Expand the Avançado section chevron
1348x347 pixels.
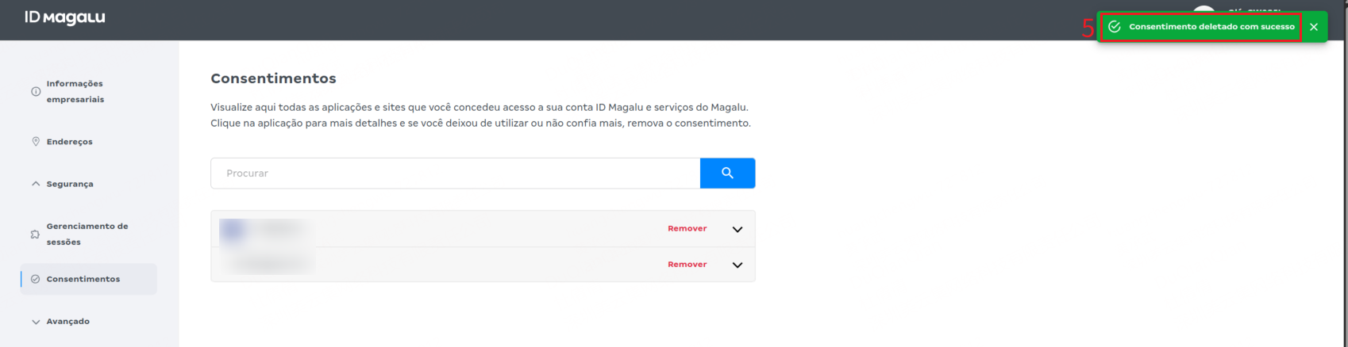35,322
